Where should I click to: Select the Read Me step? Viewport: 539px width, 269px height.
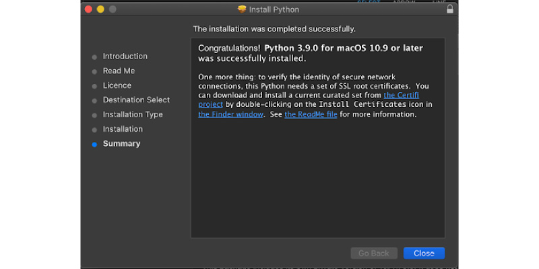point(119,71)
